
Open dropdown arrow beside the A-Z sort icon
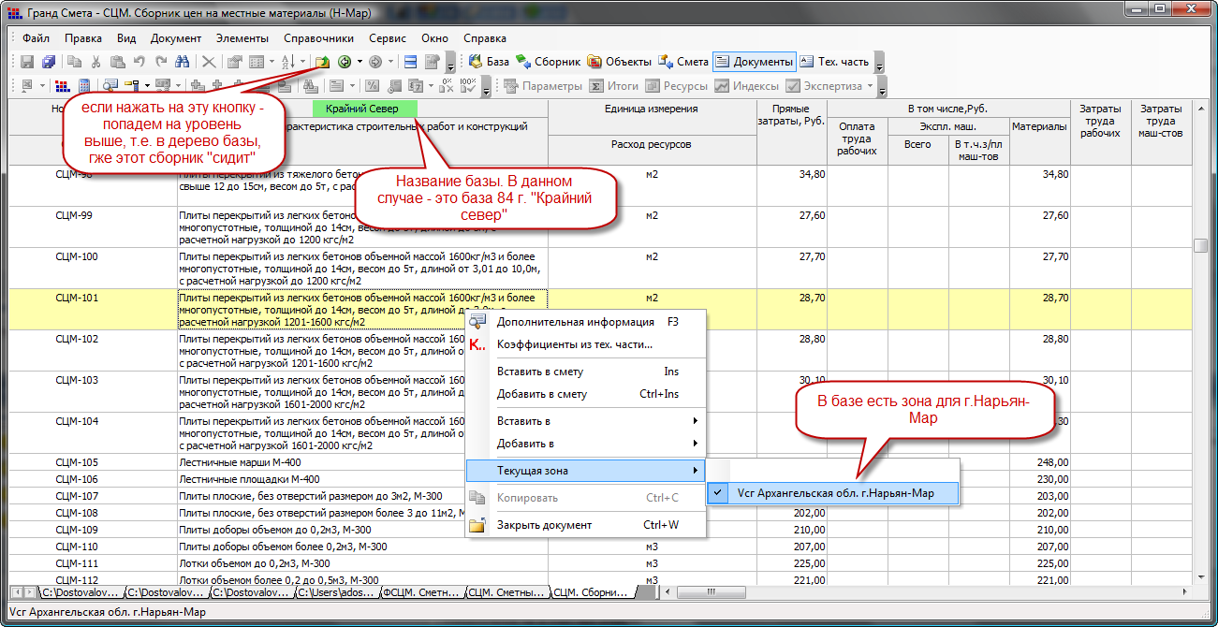[x=303, y=63]
